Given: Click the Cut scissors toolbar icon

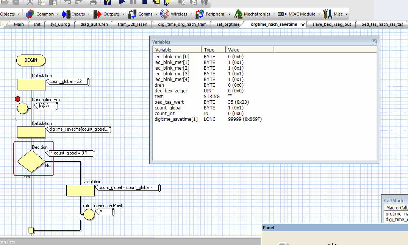Looking at the screenshot, I should [x=30, y=2].
